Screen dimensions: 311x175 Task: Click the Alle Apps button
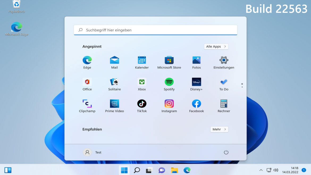(x=216, y=47)
